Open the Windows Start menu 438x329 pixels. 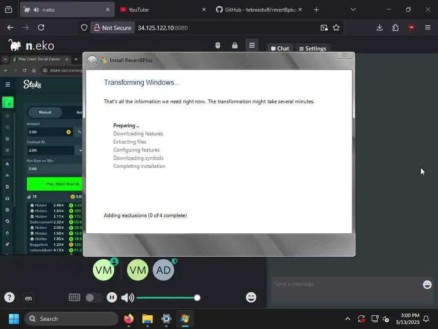pos(14,319)
